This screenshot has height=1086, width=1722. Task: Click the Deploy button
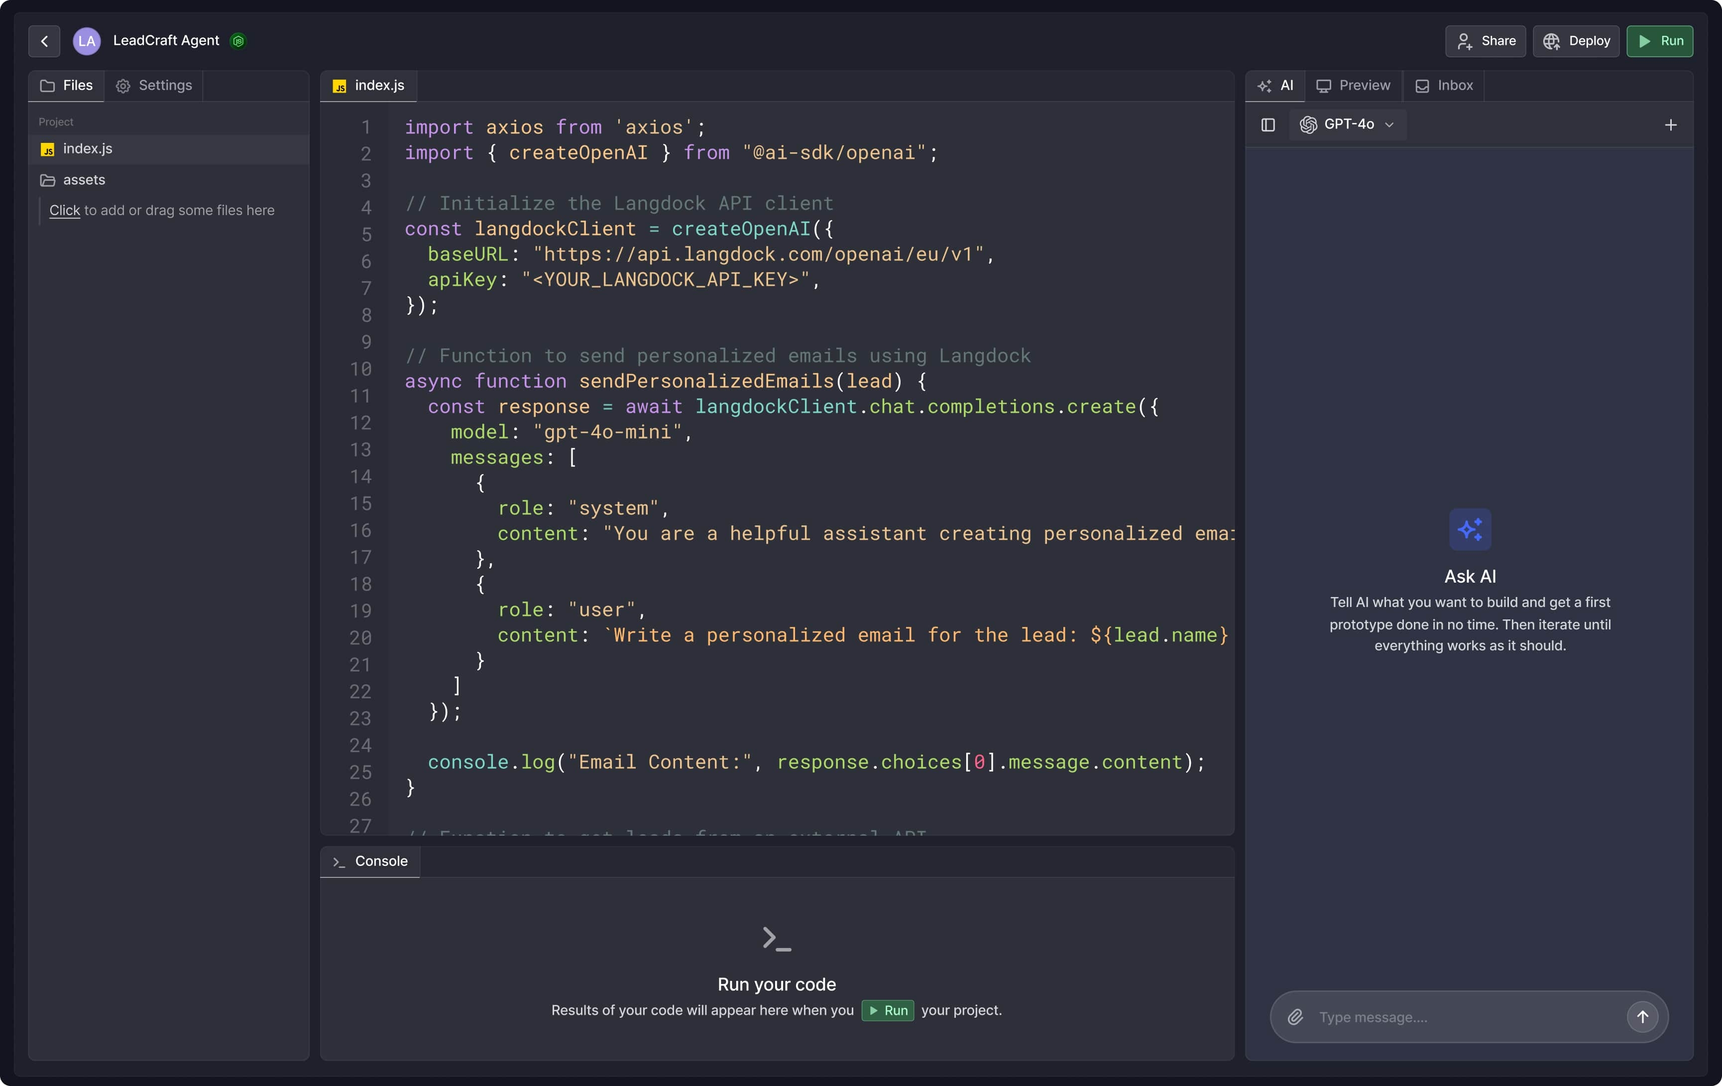tap(1576, 41)
